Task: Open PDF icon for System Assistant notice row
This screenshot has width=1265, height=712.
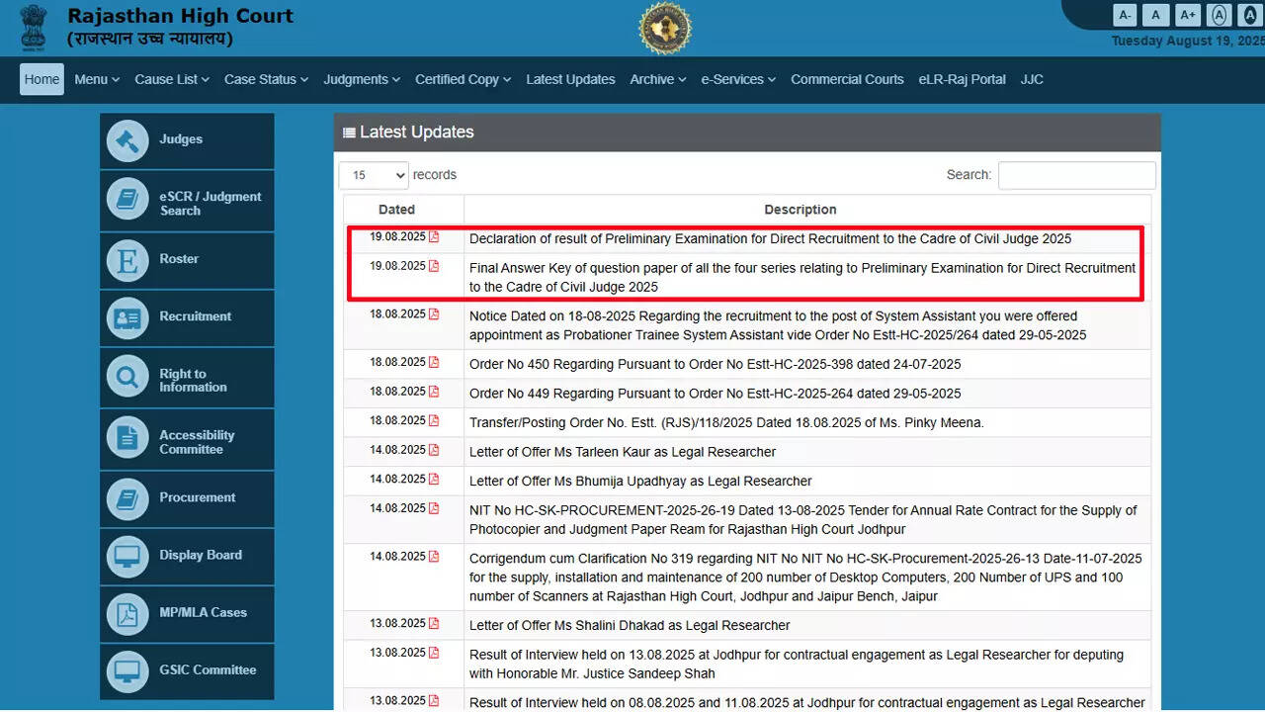Action: [434, 314]
